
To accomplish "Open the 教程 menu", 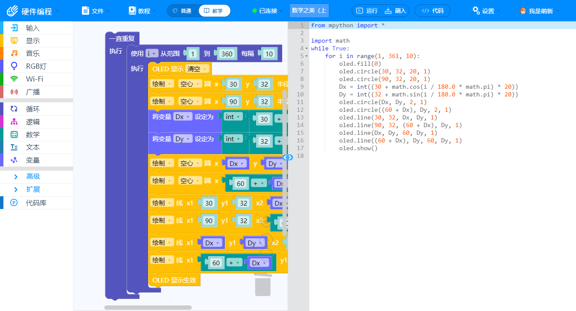I will 143,11.
